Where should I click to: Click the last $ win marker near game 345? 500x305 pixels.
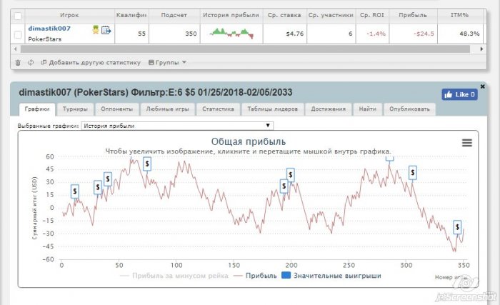tap(457, 227)
